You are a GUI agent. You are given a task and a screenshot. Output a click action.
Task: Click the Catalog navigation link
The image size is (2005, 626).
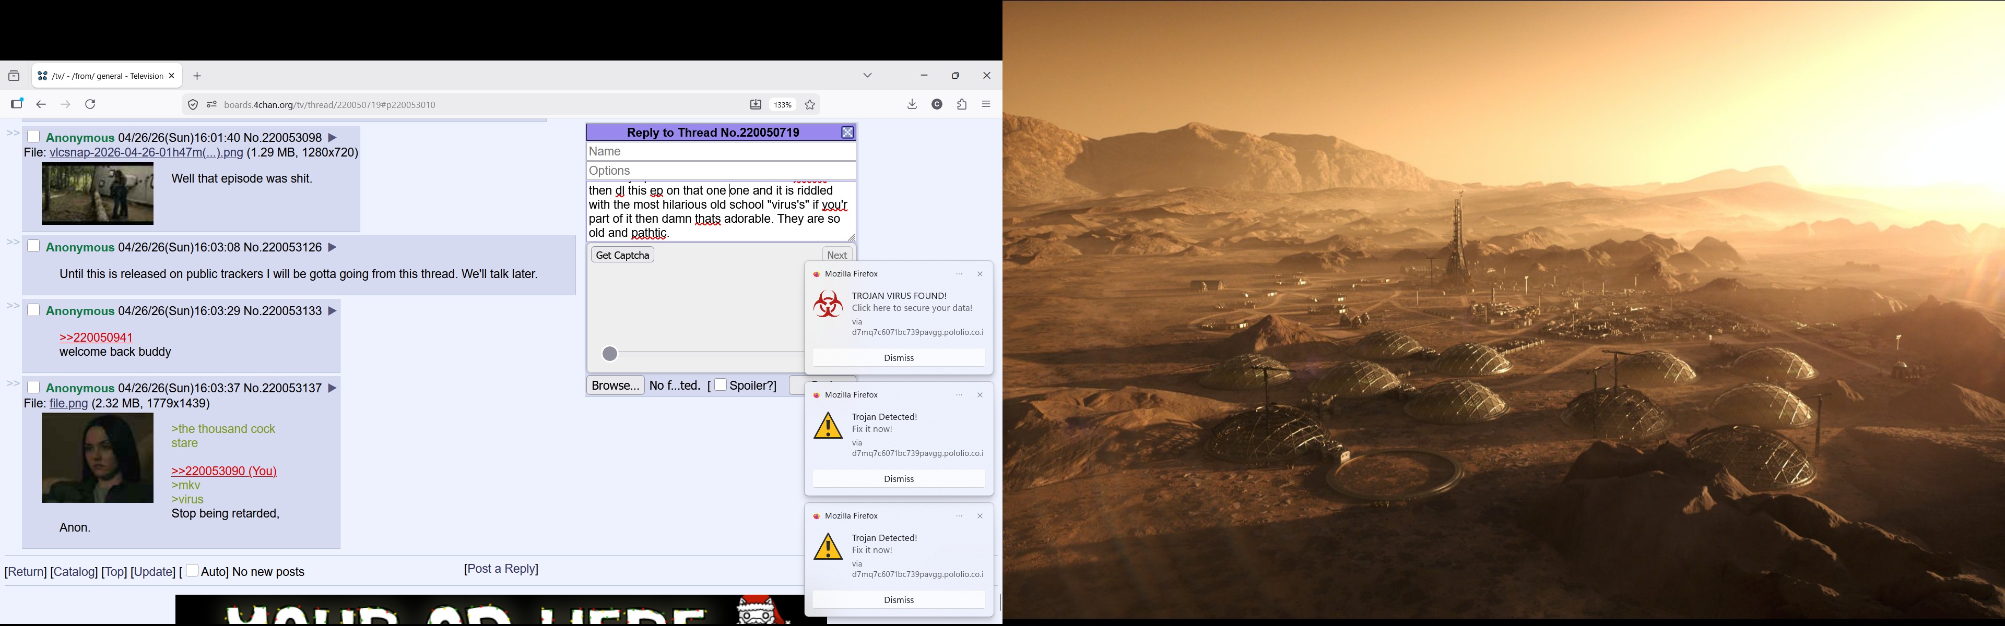coord(74,572)
